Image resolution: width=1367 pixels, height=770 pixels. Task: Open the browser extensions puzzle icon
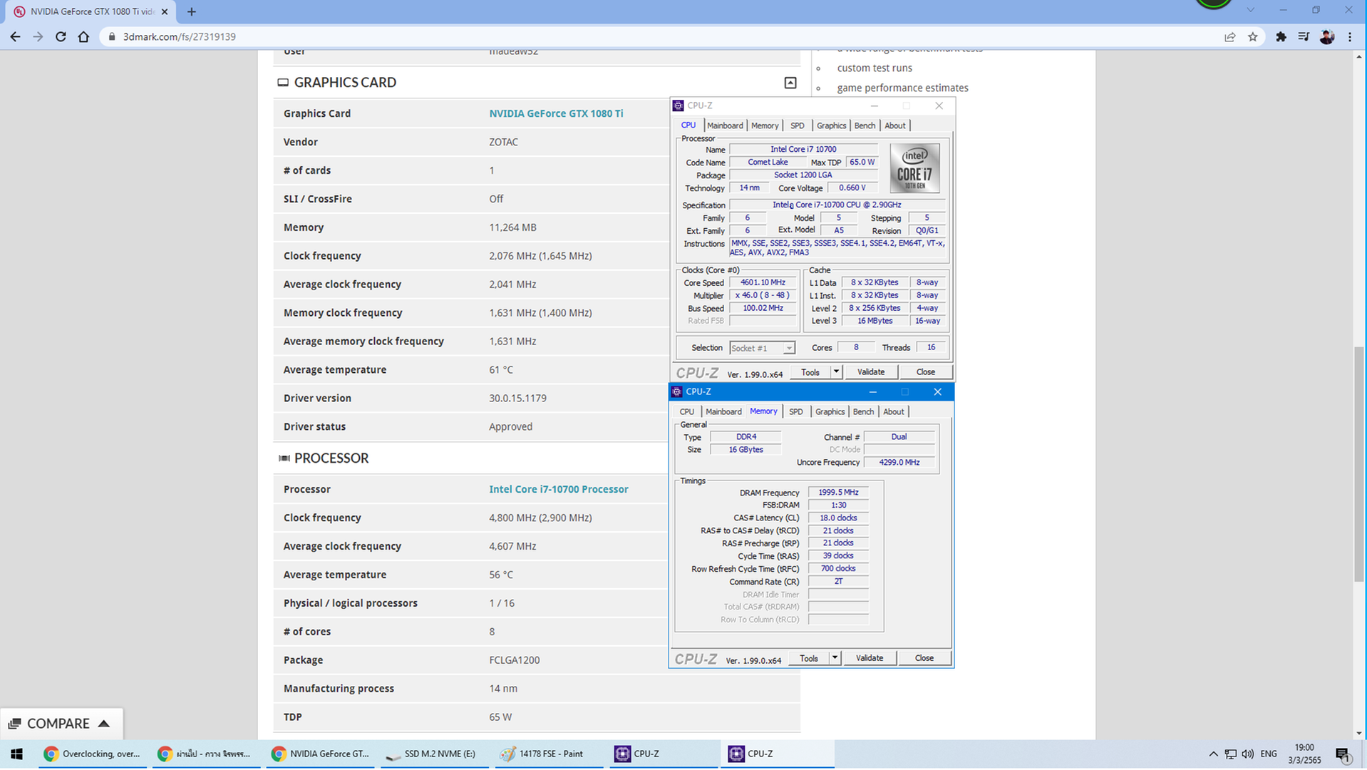tap(1281, 37)
